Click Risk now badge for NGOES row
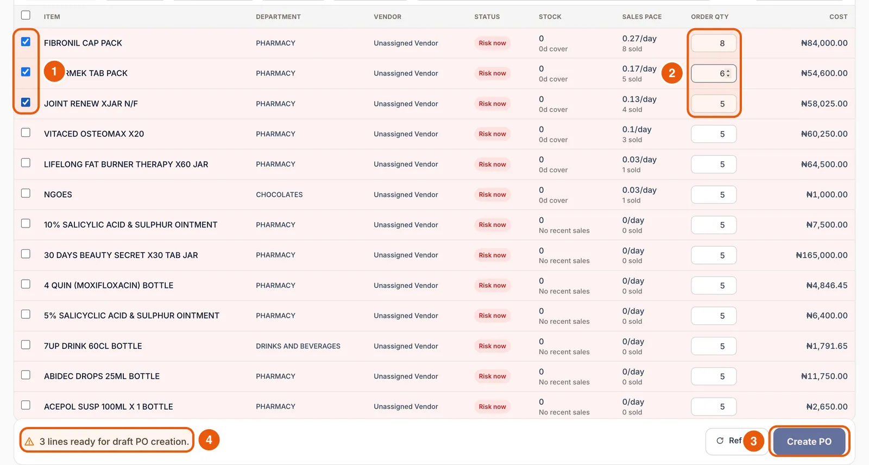 [492, 194]
